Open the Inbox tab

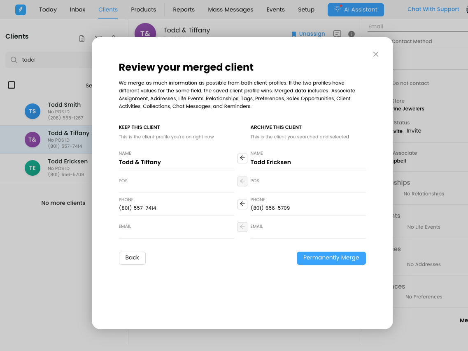click(x=78, y=9)
